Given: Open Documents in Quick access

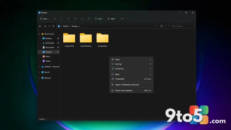Looking at the screenshot, I should pos(50,47).
